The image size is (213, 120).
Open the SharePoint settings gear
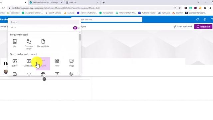pyautogui.click(x=205, y=19)
